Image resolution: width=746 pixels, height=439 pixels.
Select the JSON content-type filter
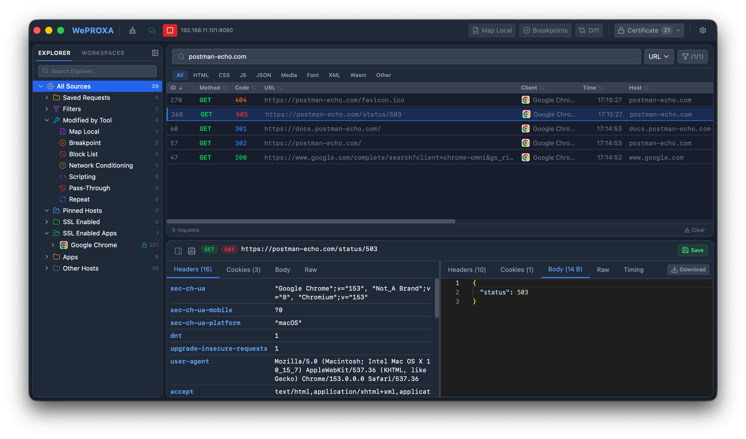pos(264,75)
